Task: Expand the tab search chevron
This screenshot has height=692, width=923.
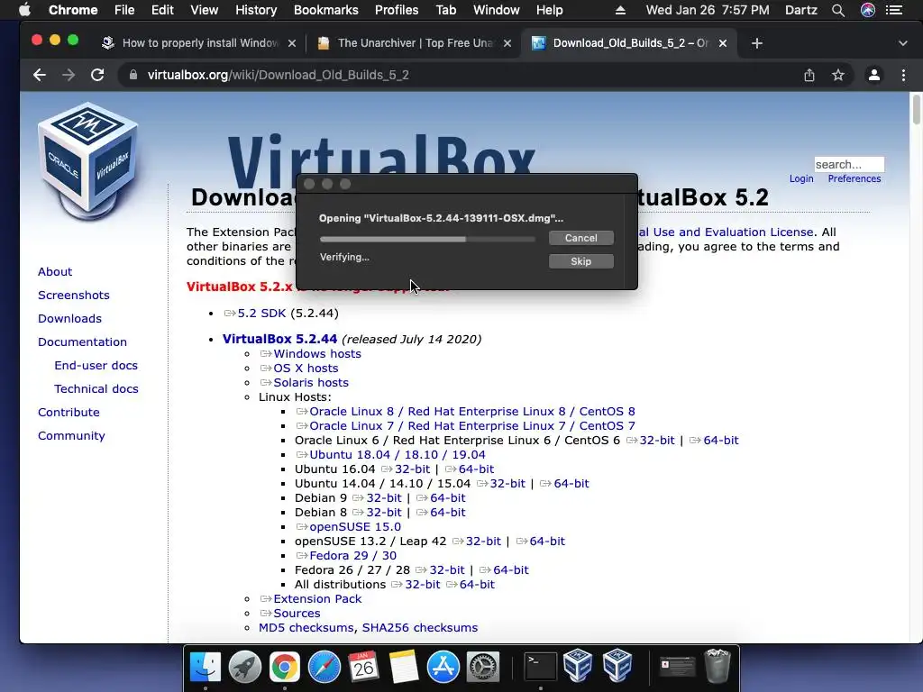Action: (903, 43)
